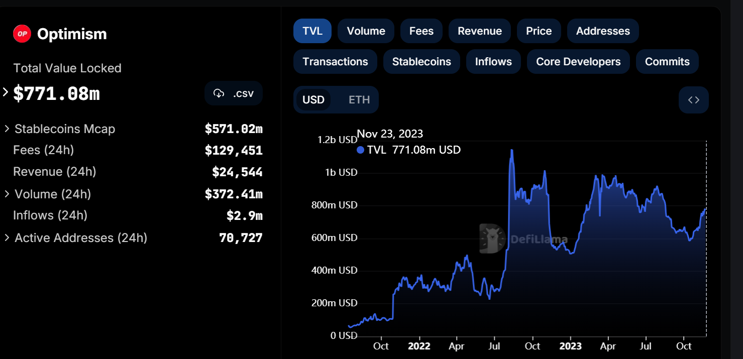Image resolution: width=743 pixels, height=359 pixels.
Task: Click the download cloud icon beside .csv
Action: (219, 93)
